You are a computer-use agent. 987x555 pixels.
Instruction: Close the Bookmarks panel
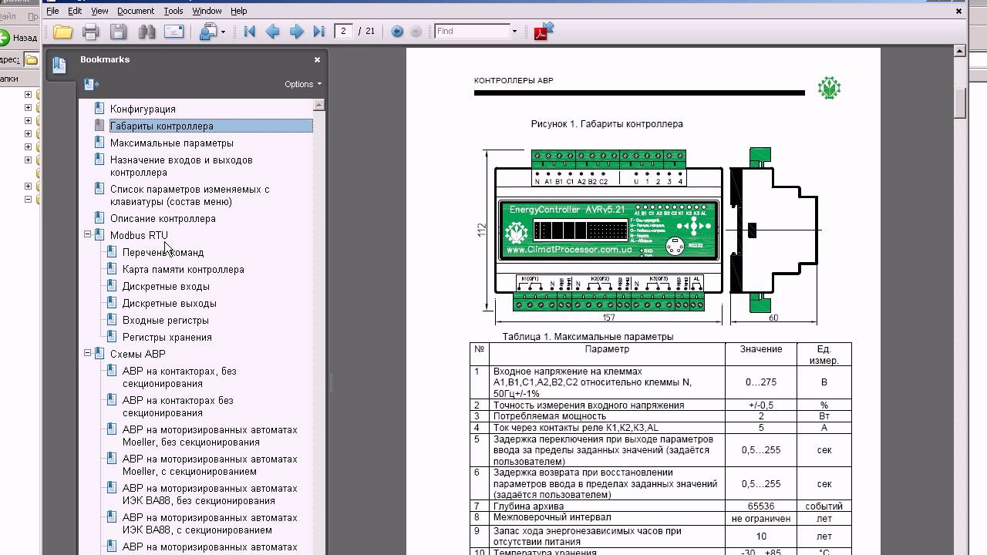(317, 59)
